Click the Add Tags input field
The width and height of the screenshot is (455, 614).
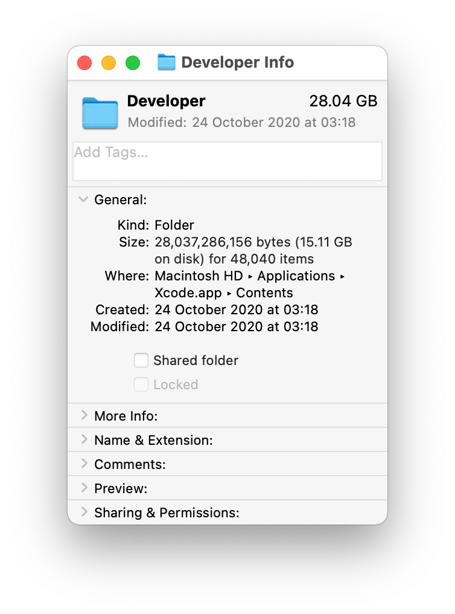click(x=227, y=161)
